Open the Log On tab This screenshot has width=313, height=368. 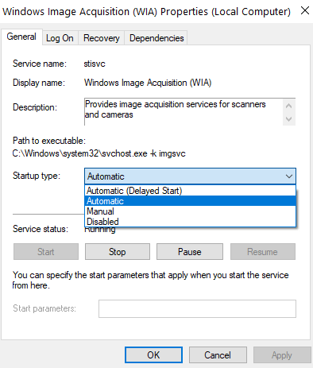[60, 38]
